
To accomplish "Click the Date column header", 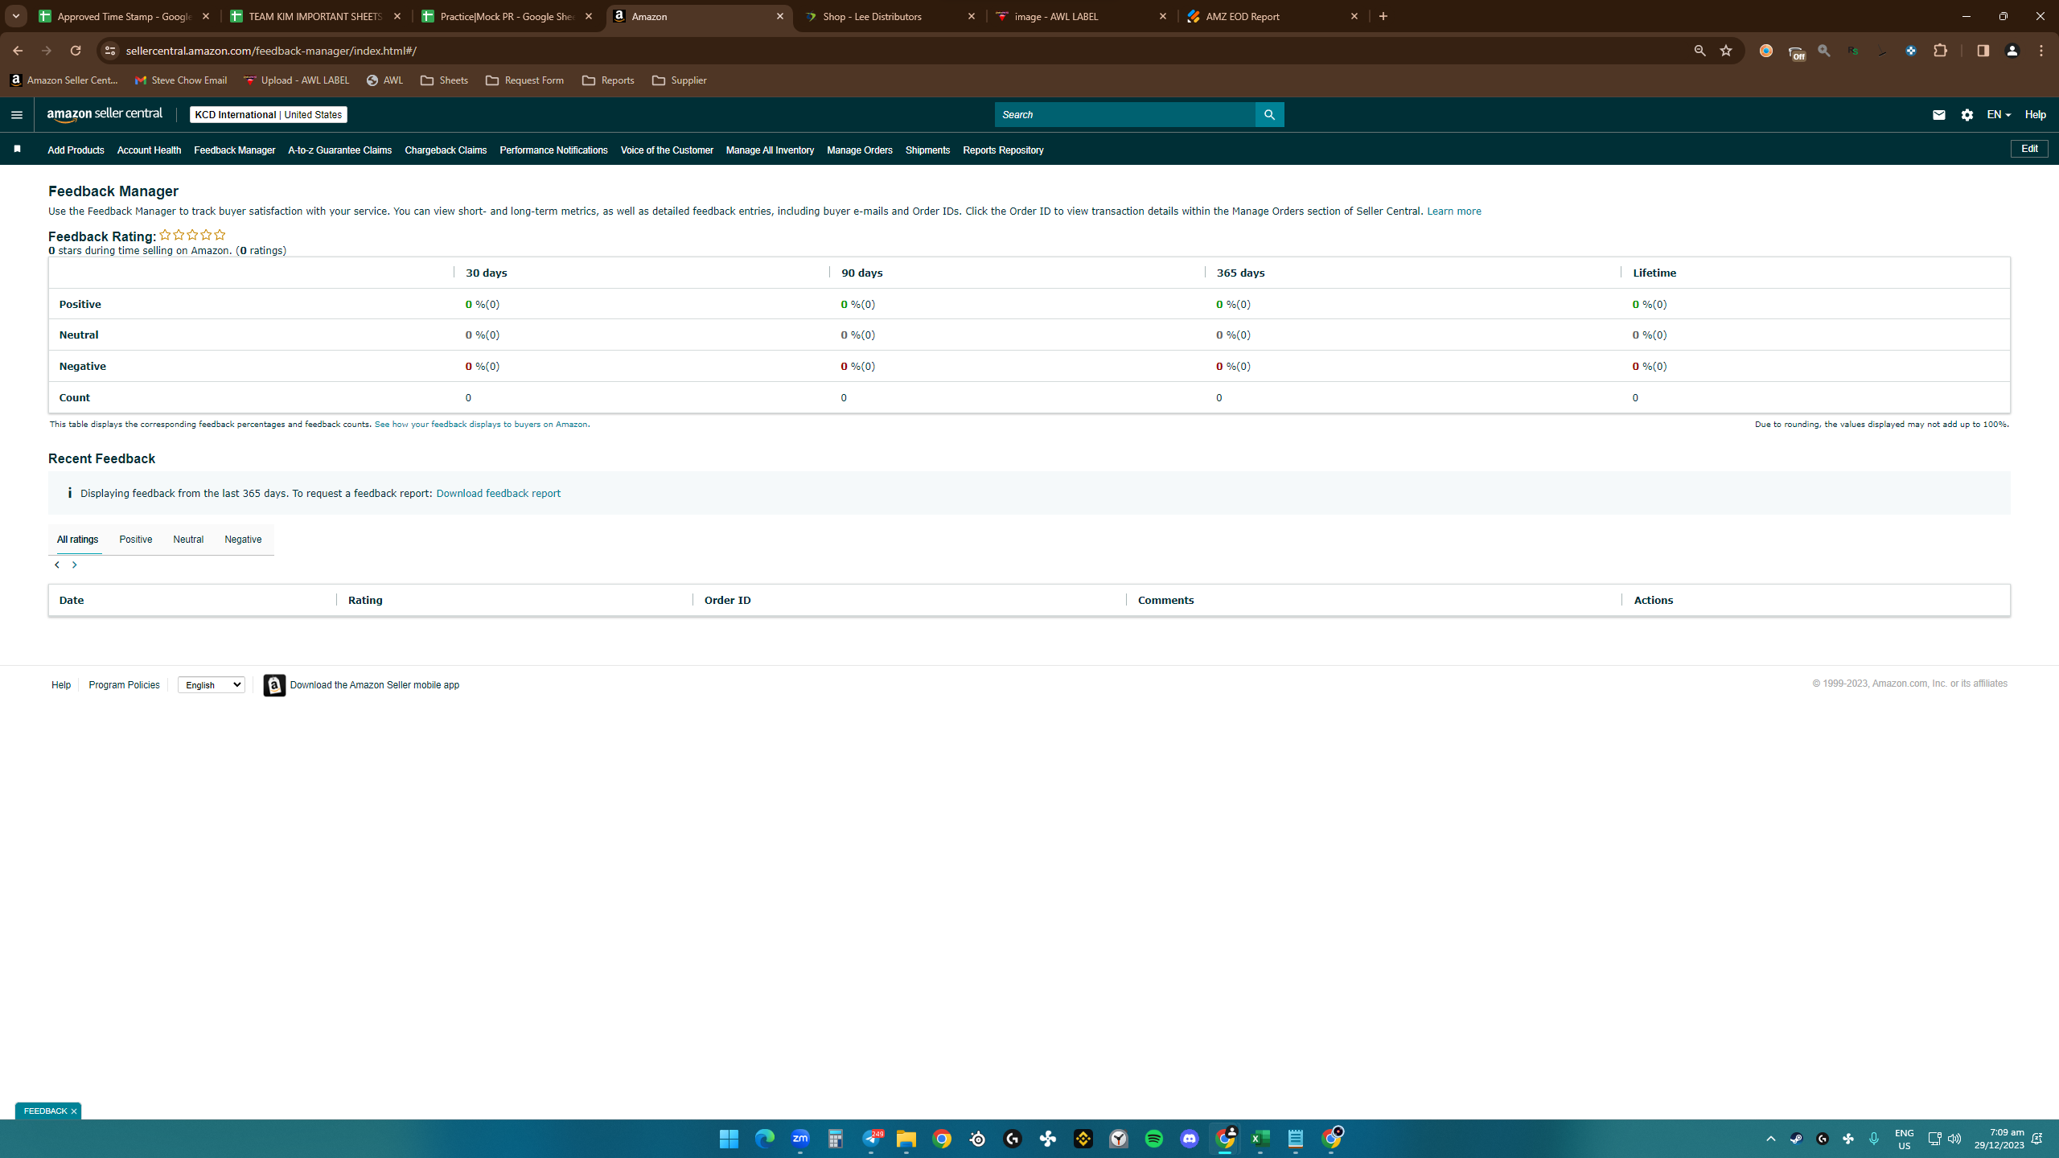I will pyautogui.click(x=72, y=601).
